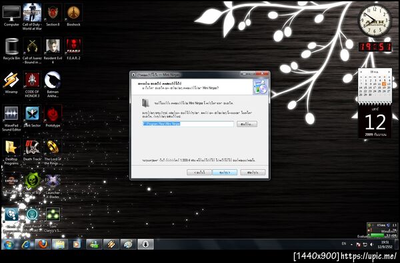The height and width of the screenshot is (263, 400).
Task: Open the Desktop Programs folder icon
Action: click(11, 152)
